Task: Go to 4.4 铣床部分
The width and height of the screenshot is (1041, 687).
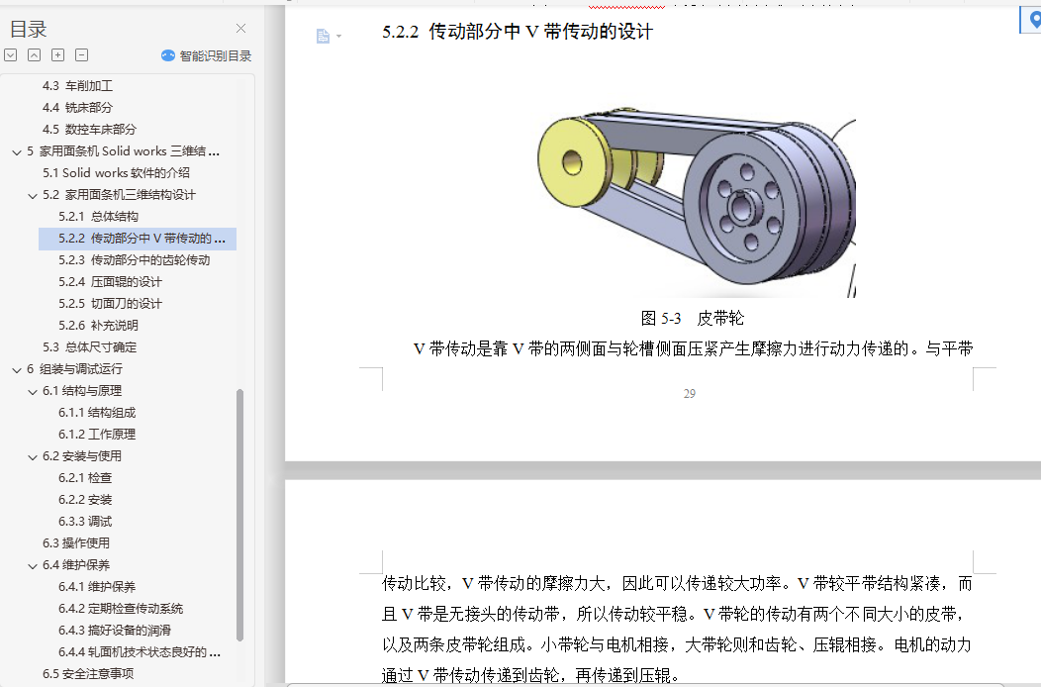Action: click(77, 108)
